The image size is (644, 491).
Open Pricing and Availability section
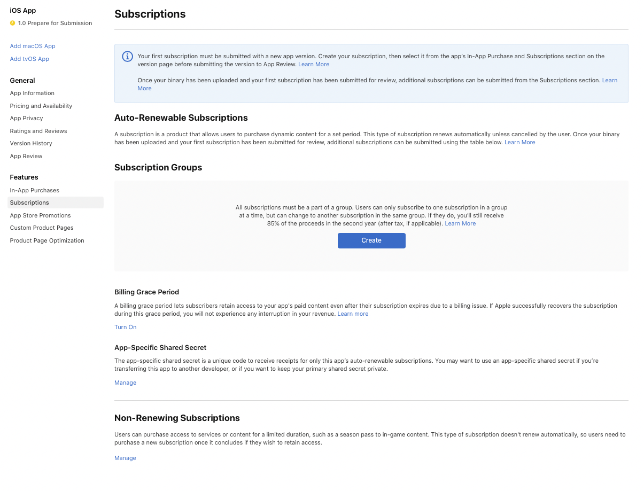(x=41, y=106)
